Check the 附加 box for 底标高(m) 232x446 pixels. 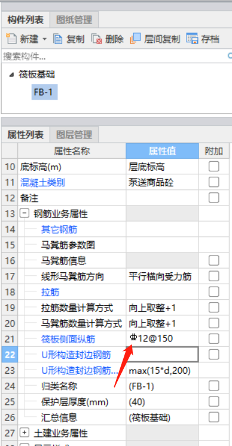(x=213, y=167)
